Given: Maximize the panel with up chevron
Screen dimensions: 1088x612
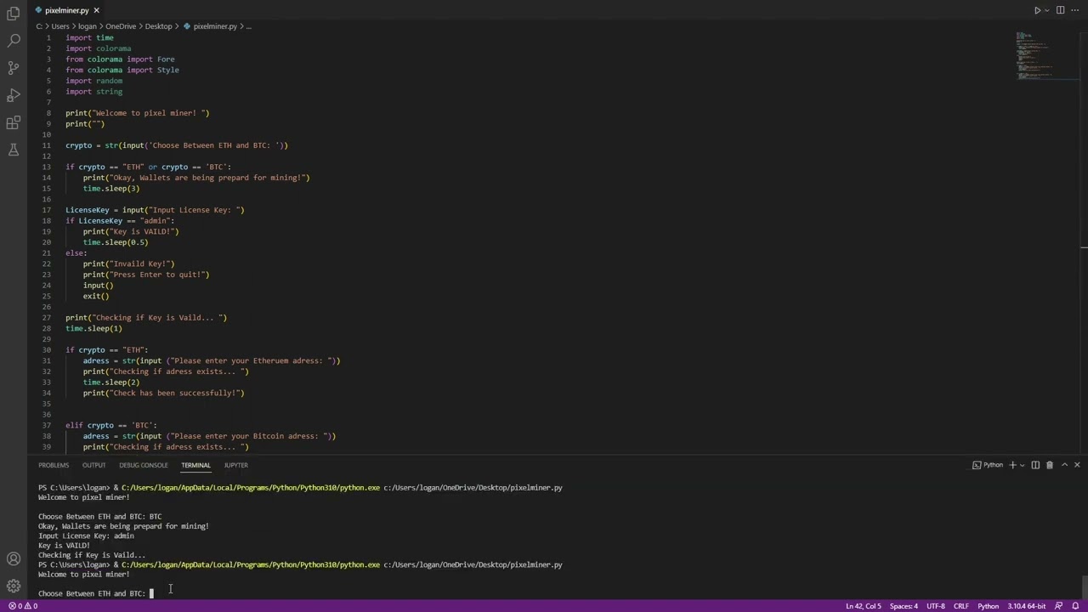Looking at the screenshot, I should click(x=1064, y=465).
